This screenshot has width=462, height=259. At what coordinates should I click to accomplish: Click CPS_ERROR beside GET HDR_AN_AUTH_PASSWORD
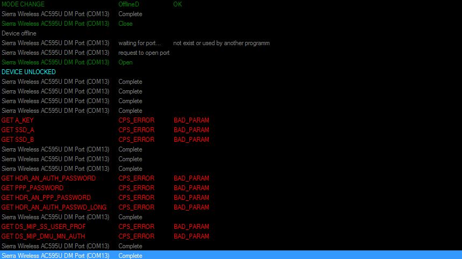[x=137, y=178]
